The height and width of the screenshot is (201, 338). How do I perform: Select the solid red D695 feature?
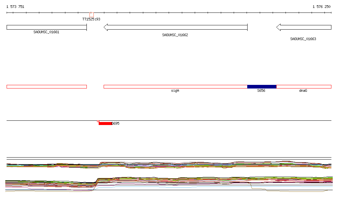click(x=105, y=123)
